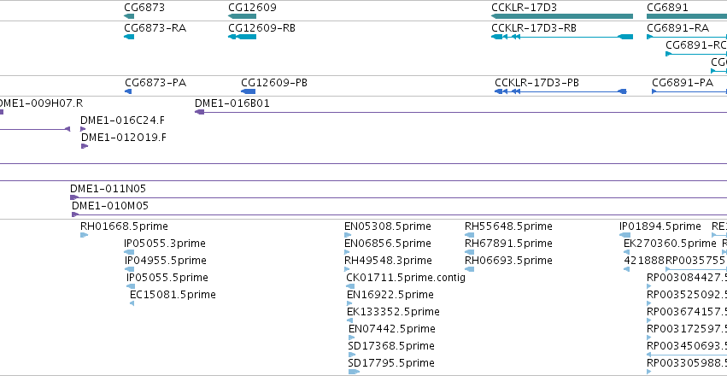The width and height of the screenshot is (727, 376).
Task: Click the CG12609 gene bar
Action: coord(242,16)
